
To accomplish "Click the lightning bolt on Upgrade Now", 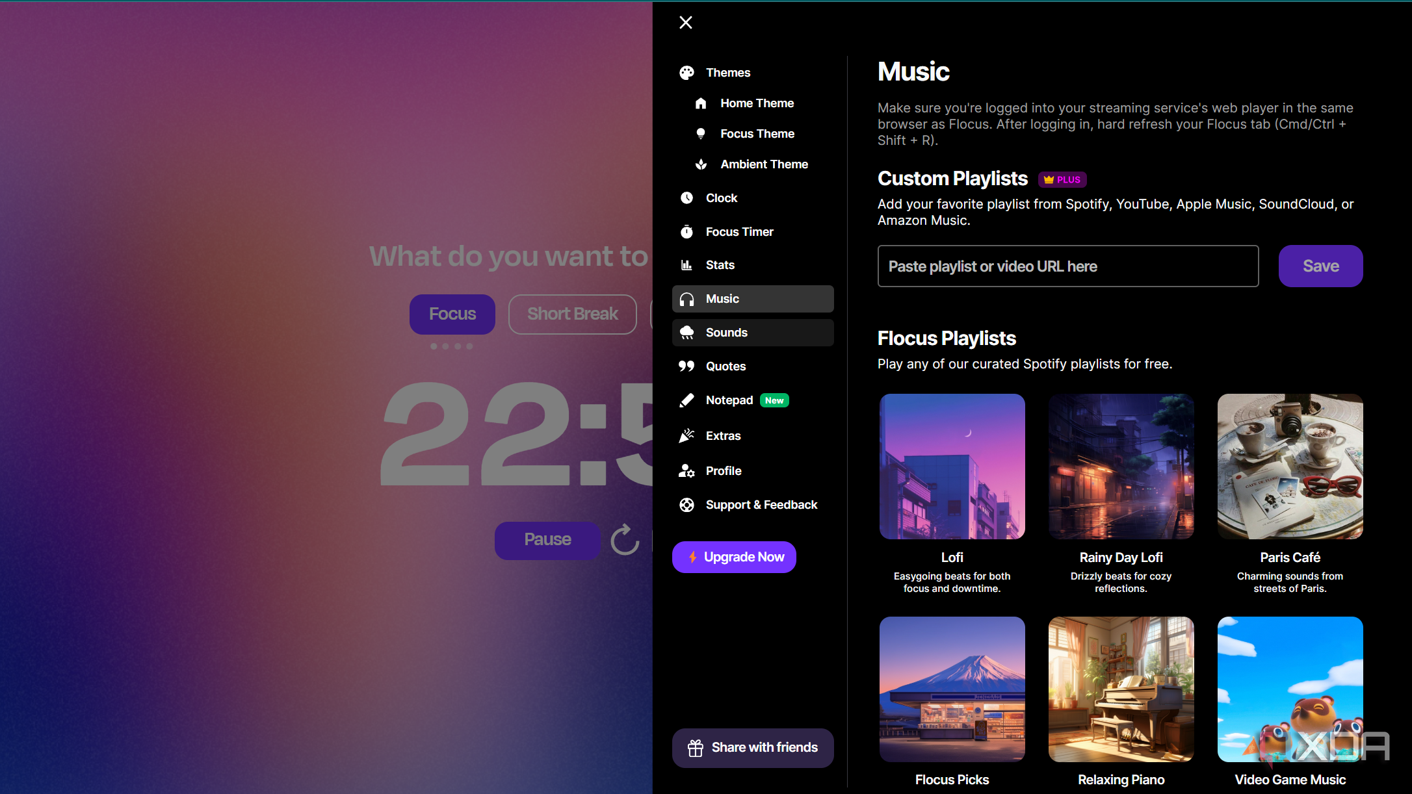I will pos(693,557).
